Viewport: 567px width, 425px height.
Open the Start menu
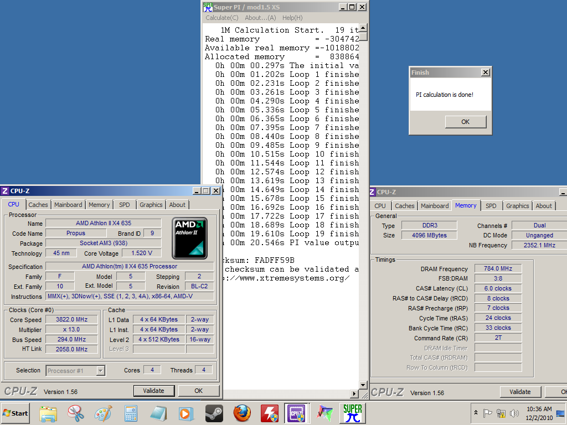point(15,413)
